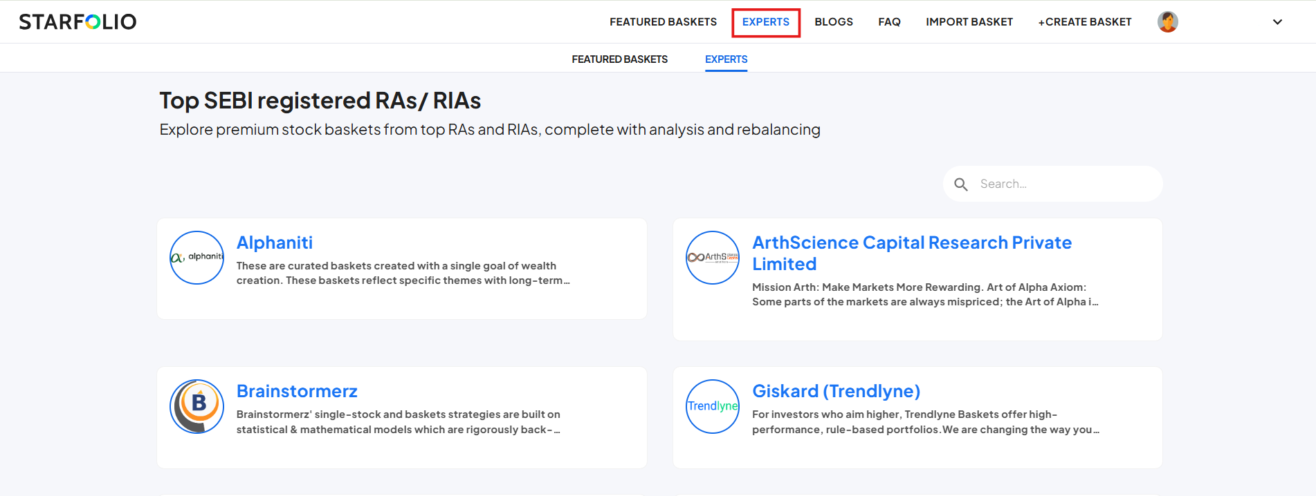Screen dimensions: 1316x496
Task: Select +Create Basket menu item
Action: point(1085,22)
